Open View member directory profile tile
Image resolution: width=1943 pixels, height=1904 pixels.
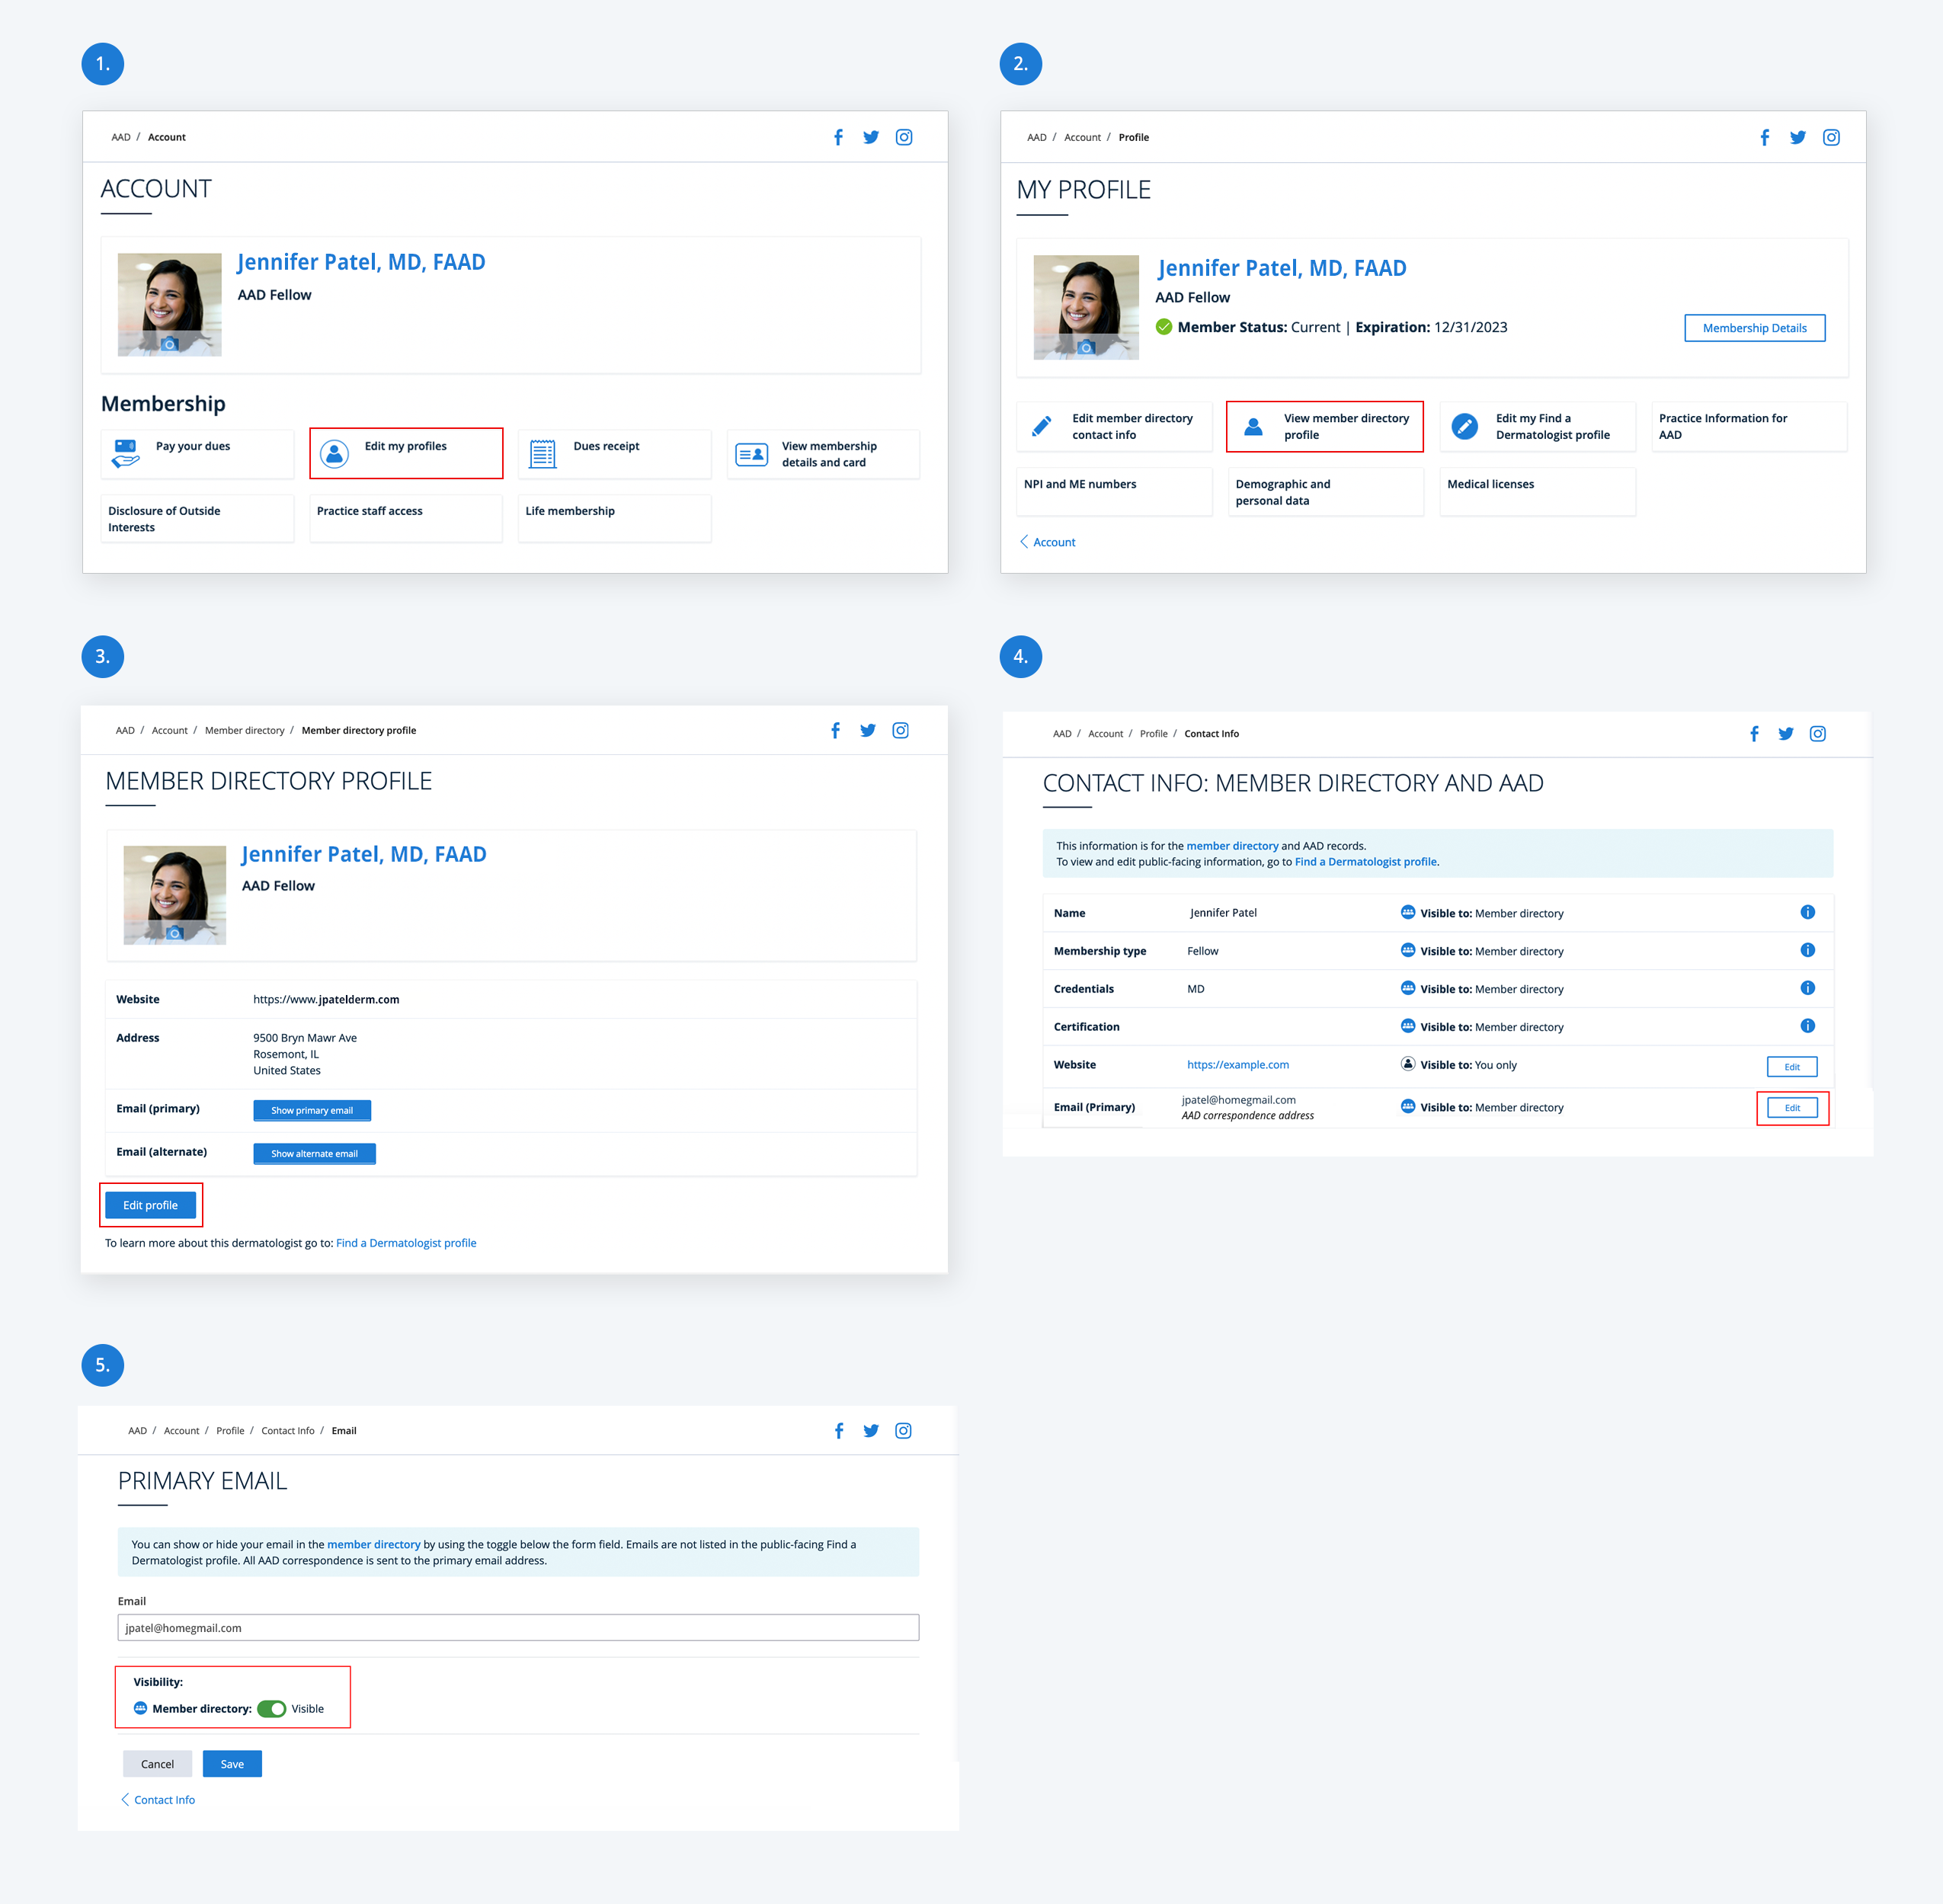coord(1325,426)
